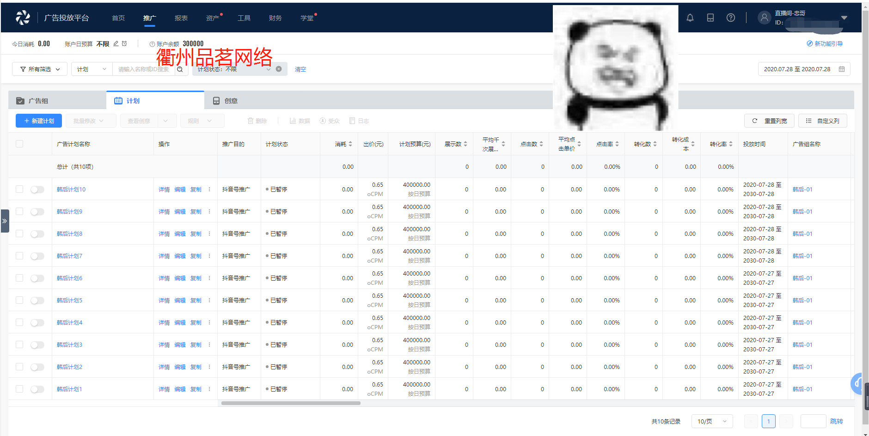Image resolution: width=869 pixels, height=436 pixels.
Task: Open the 10/页 page size dropdown
Action: pyautogui.click(x=712, y=421)
